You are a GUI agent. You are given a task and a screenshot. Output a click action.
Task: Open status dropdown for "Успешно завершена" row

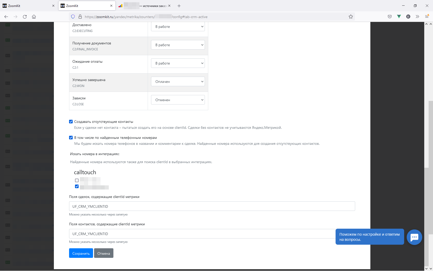pyautogui.click(x=178, y=82)
